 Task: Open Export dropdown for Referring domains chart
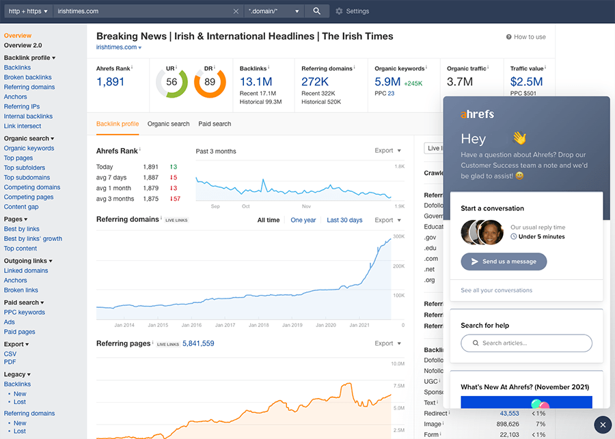point(387,221)
